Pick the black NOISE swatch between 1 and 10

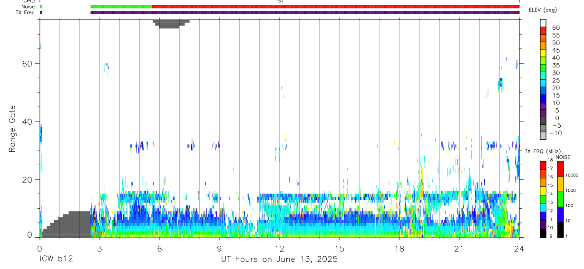click(x=560, y=230)
